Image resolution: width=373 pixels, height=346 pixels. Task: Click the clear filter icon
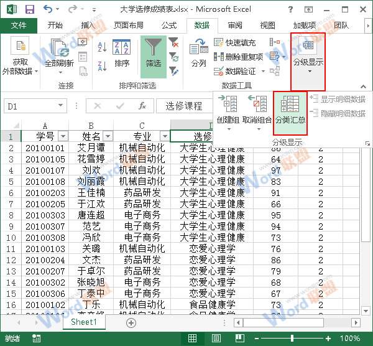click(x=173, y=42)
